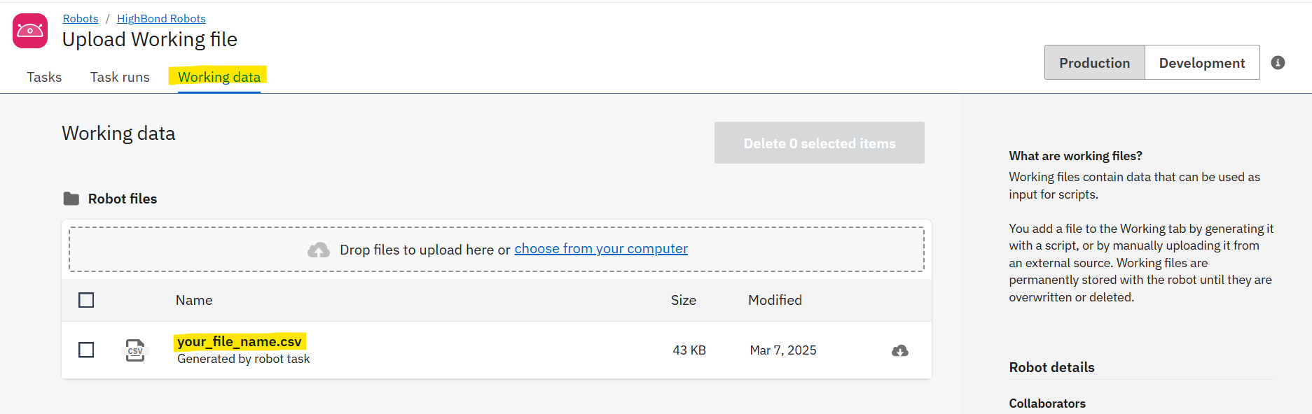Tick the select-all checkbox in the header row
Image resolution: width=1312 pixels, height=414 pixels.
(x=86, y=300)
